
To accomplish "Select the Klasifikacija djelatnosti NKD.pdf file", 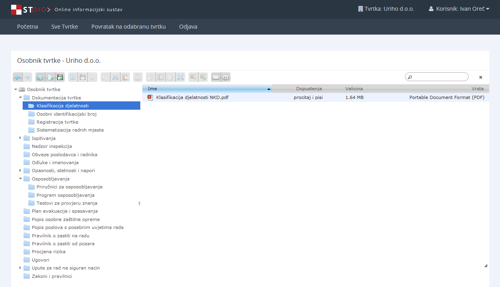I will click(192, 97).
